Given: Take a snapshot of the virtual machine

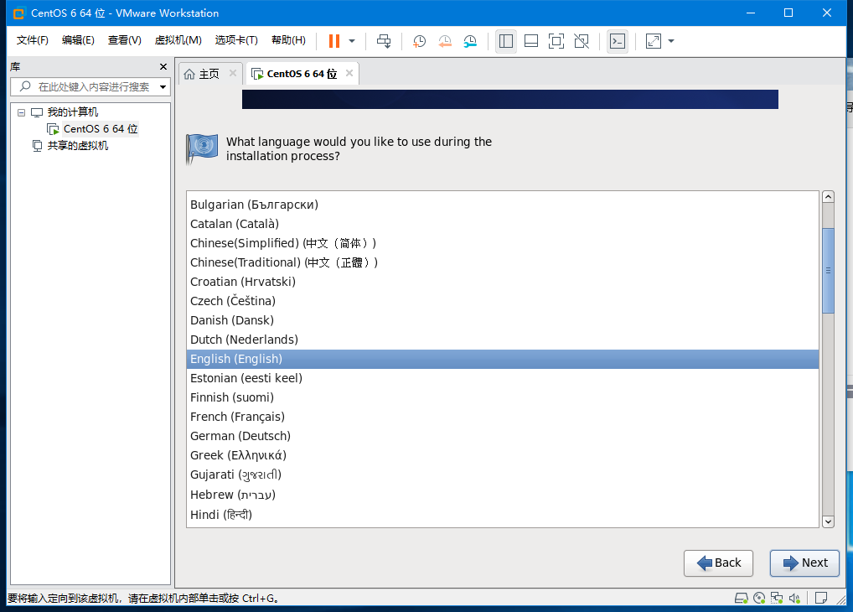Looking at the screenshot, I should pos(419,41).
